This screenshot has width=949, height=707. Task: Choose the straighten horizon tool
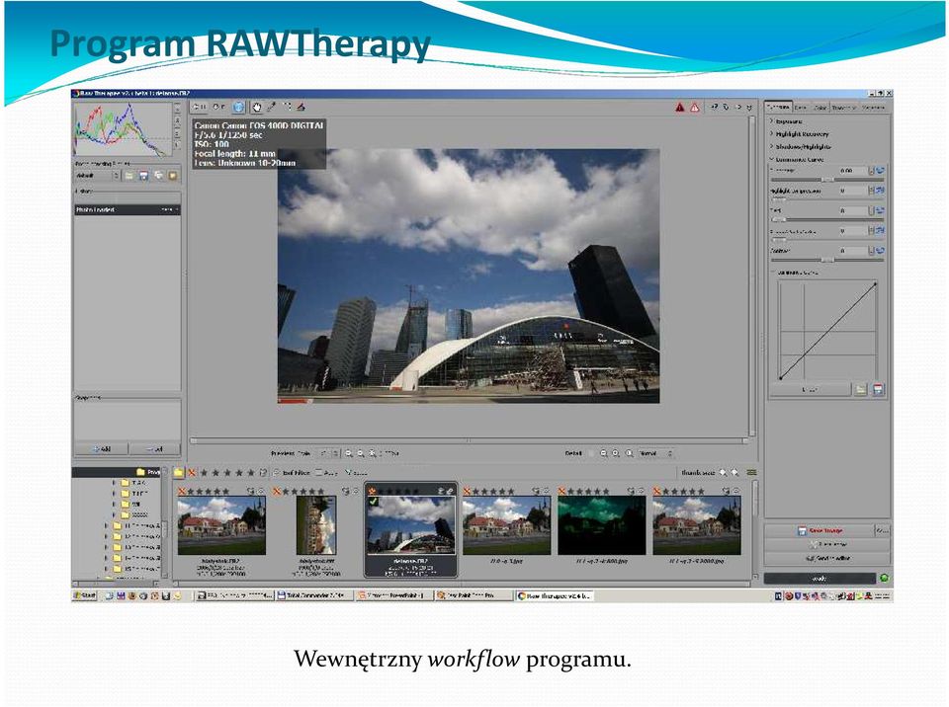click(301, 107)
